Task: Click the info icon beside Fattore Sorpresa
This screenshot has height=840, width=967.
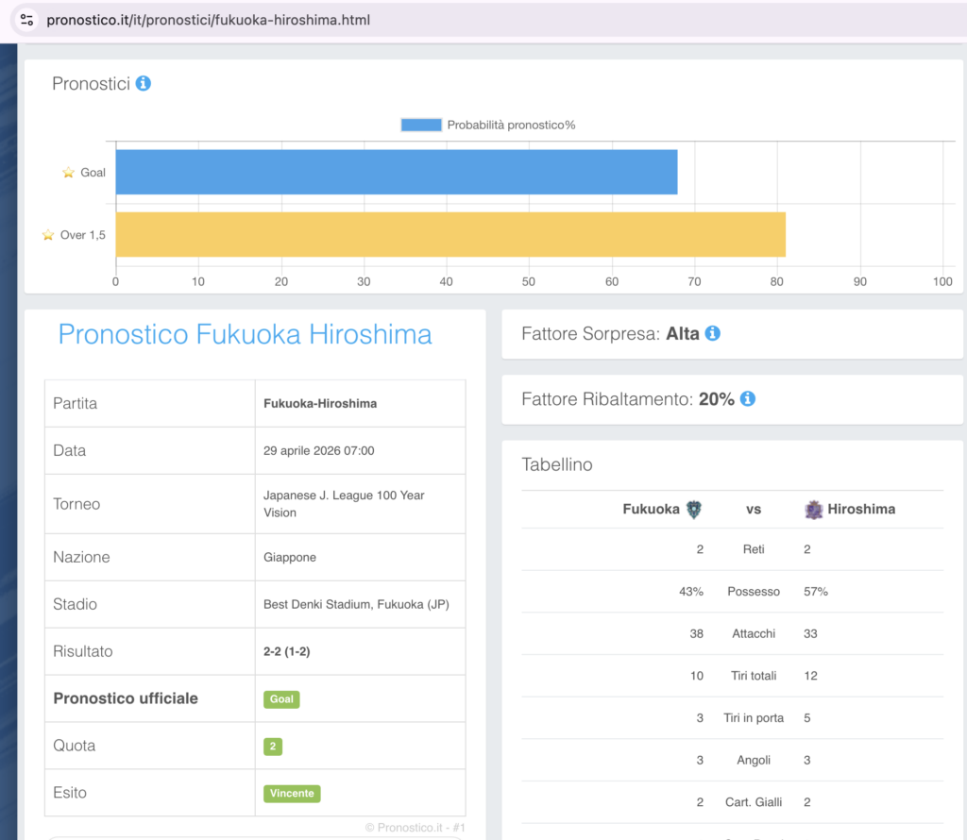Action: pyautogui.click(x=713, y=333)
